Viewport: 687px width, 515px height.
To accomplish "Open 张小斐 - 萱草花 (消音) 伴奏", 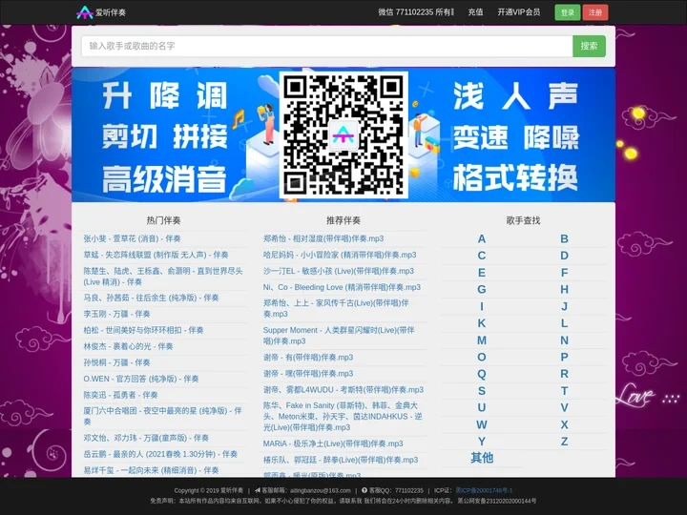I will 132,238.
